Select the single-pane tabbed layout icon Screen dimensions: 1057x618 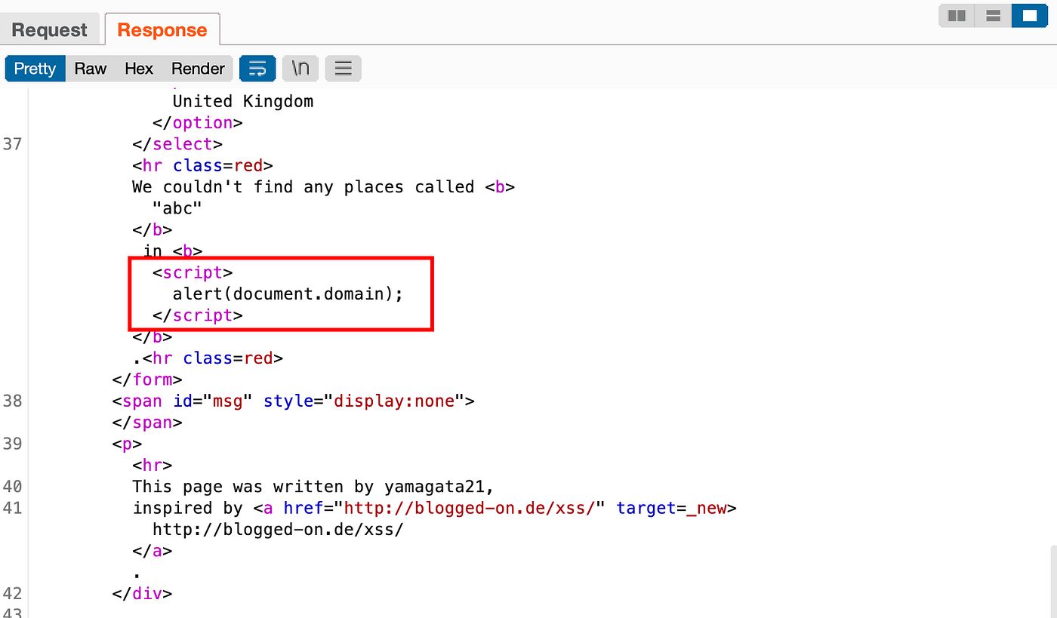tap(1029, 15)
